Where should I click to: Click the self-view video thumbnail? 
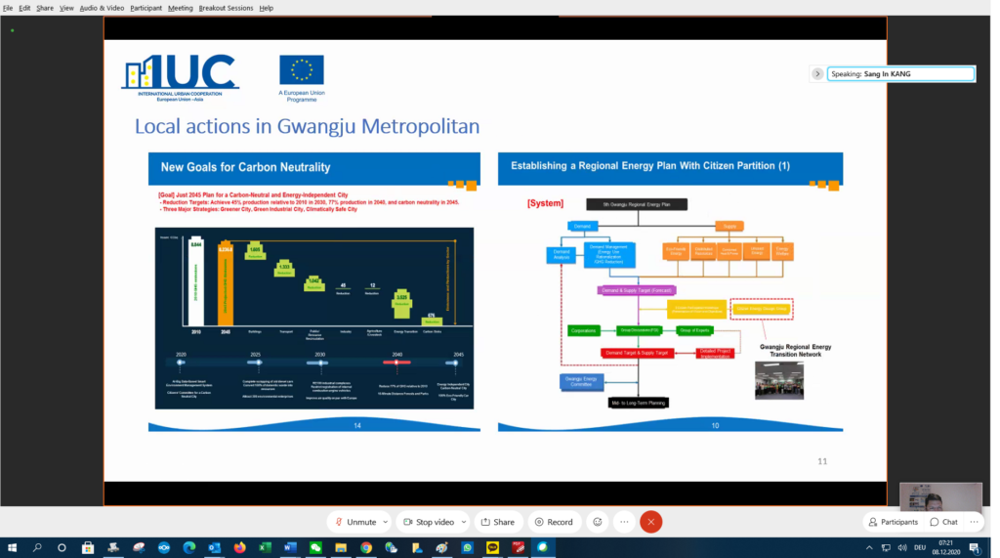coord(940,496)
